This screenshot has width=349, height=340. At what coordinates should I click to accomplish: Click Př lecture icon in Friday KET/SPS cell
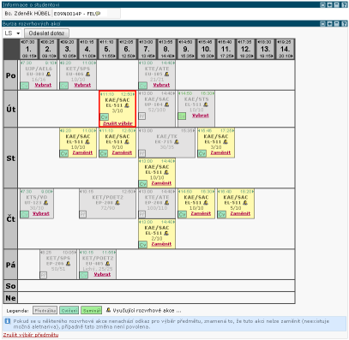click(x=43, y=275)
